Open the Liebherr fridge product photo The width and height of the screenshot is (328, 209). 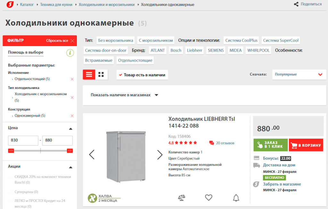click(126, 157)
